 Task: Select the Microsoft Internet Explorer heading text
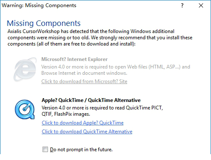pyautogui.click(x=74, y=59)
